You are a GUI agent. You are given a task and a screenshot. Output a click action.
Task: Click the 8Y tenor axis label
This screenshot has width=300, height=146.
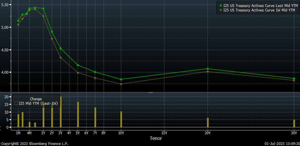(104, 133)
